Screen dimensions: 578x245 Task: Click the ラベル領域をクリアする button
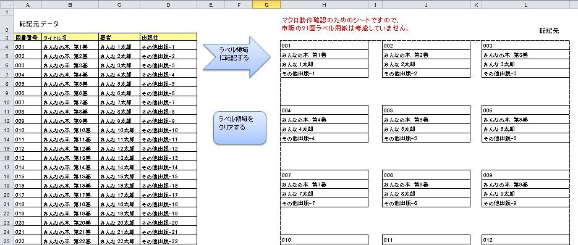pos(240,128)
